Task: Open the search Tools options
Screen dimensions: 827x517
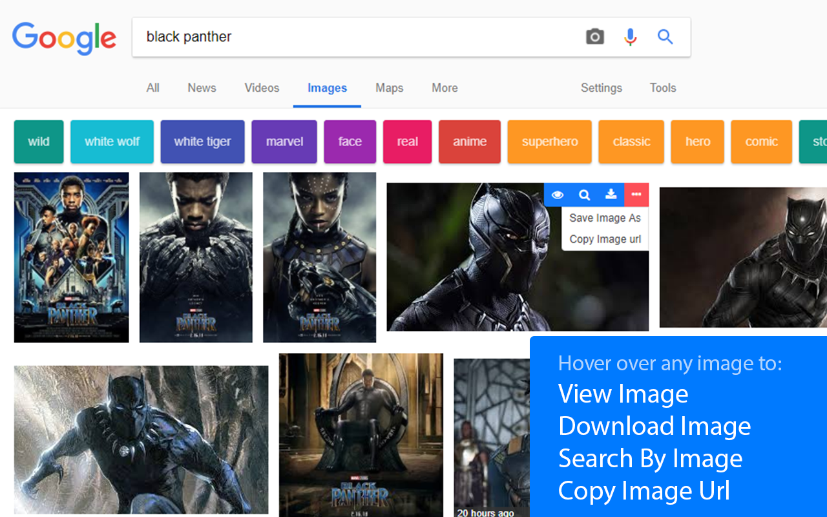Action: 663,88
